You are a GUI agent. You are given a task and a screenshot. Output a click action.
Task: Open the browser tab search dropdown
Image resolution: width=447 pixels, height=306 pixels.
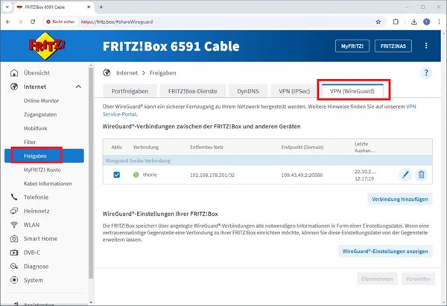tap(7, 7)
